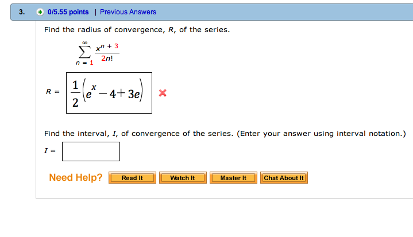Click the Read It help button
Viewport: 413px width, 237px height.
click(x=132, y=178)
